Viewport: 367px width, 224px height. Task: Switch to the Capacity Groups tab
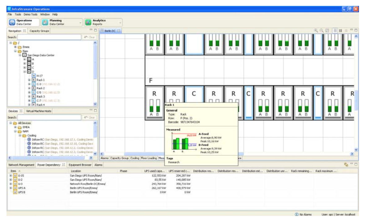39,31
